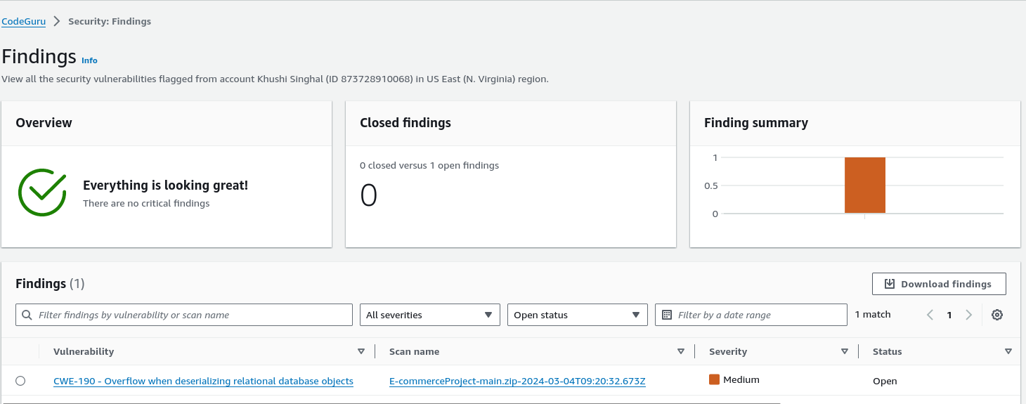This screenshot has height=404, width=1026.
Task: Sort by Vulnerability column arrow
Action: point(361,351)
